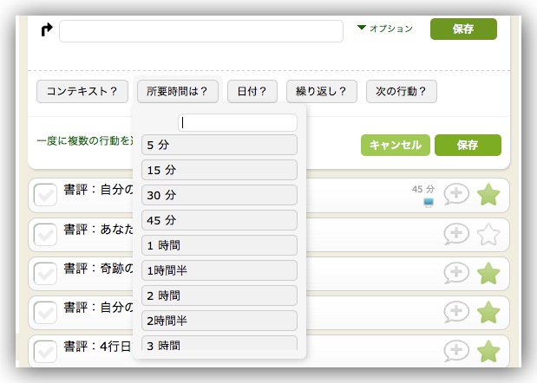Choose 1 時間 in the duration list
The height and width of the screenshot is (383, 537).
tap(219, 245)
